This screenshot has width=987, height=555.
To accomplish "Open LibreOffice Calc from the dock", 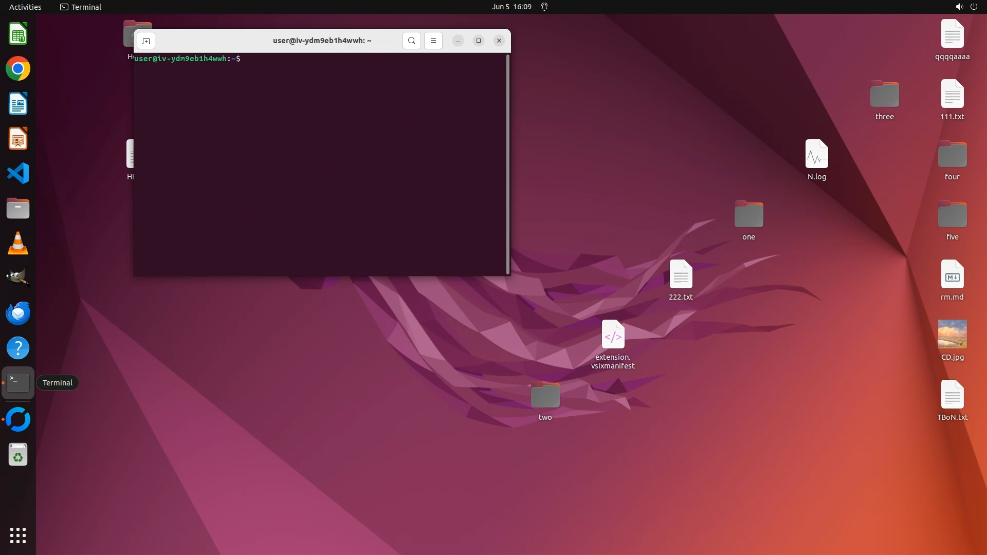I will click(18, 34).
